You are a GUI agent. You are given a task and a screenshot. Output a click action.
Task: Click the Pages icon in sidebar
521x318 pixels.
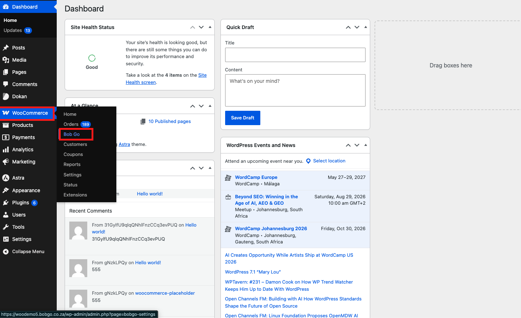(6, 72)
